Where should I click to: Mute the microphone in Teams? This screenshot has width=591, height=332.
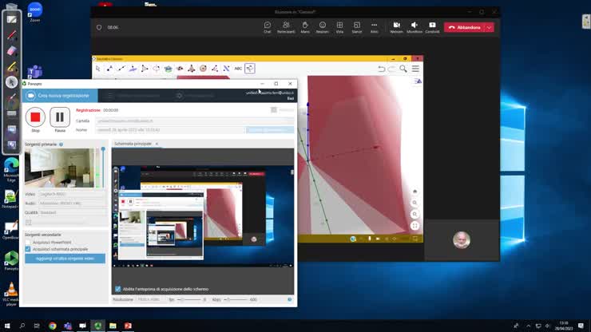point(414,26)
